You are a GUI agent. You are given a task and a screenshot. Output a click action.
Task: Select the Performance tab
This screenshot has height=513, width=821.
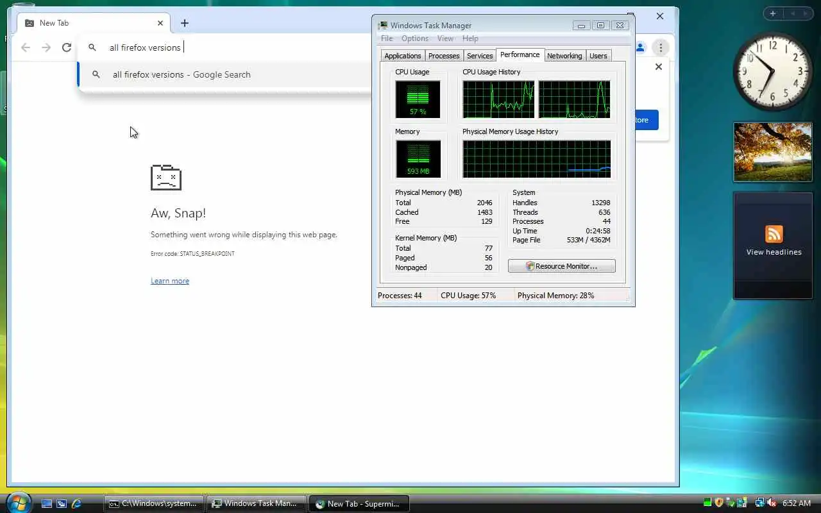pyautogui.click(x=520, y=55)
